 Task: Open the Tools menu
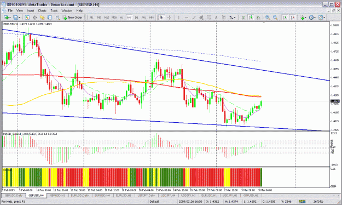pyautogui.click(x=54, y=10)
